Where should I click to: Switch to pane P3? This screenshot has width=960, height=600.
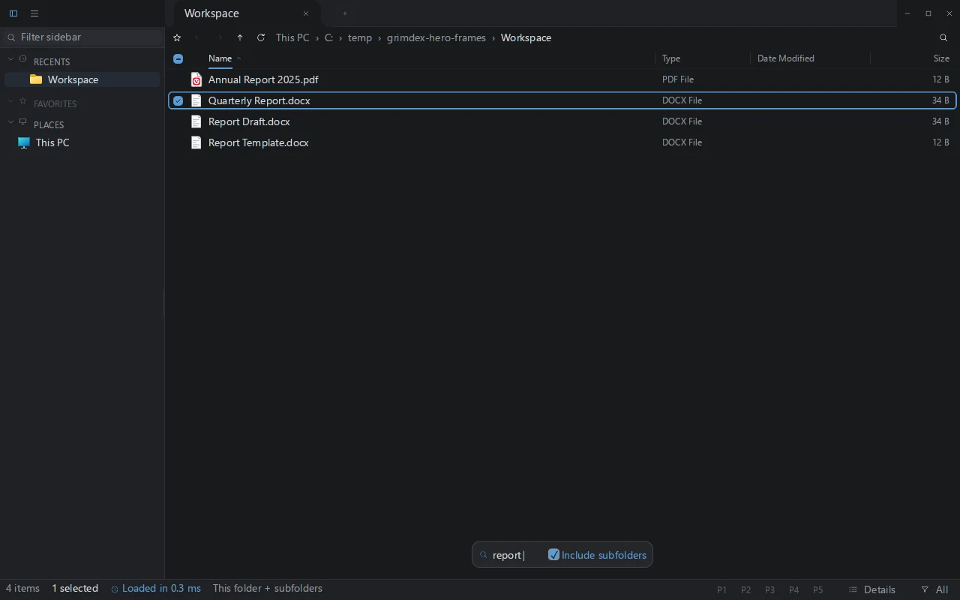(769, 589)
